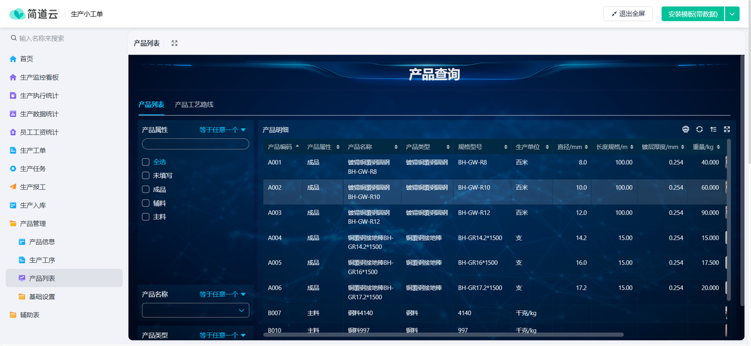Click the 生产监控看板 icon
Viewport: 751px width, 346px height.
[13, 78]
